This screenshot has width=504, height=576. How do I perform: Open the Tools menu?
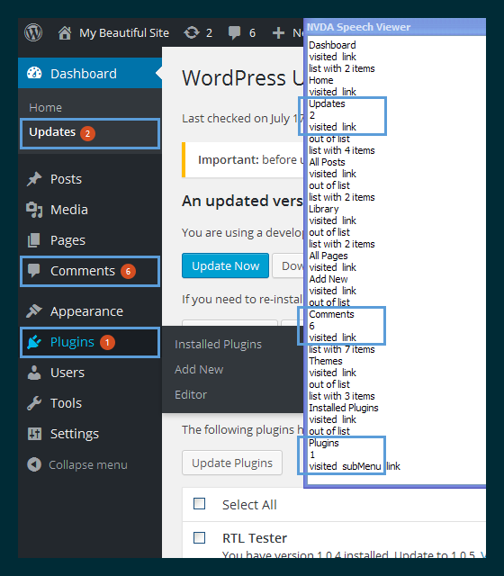[66, 403]
